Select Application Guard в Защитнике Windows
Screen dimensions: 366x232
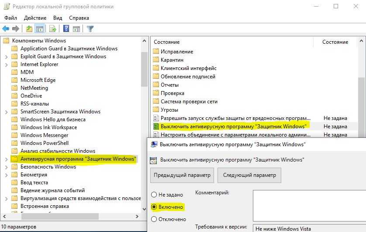pyautogui.click(x=69, y=49)
